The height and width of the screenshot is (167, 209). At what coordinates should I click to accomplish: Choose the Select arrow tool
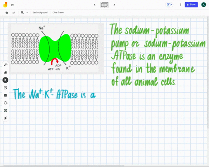pyautogui.click(x=5, y=80)
